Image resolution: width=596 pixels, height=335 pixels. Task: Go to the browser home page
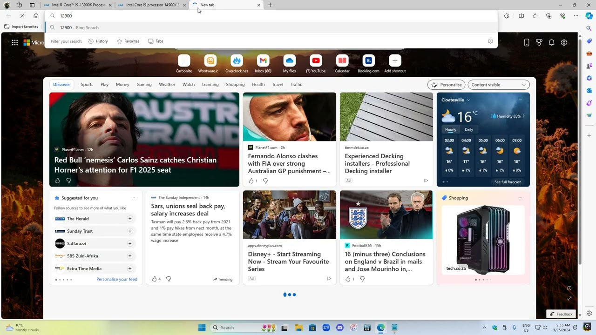36,16
